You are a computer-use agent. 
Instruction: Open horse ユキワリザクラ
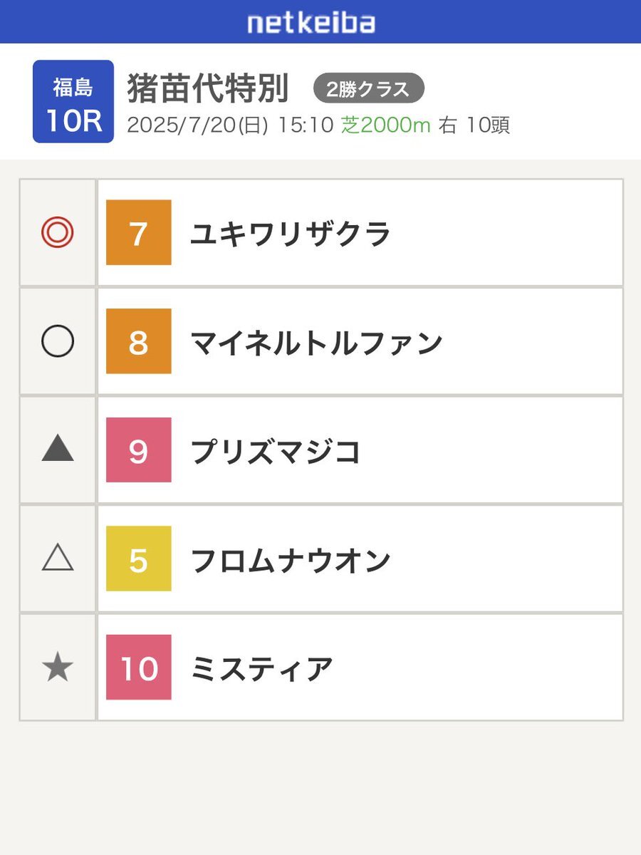(x=291, y=234)
